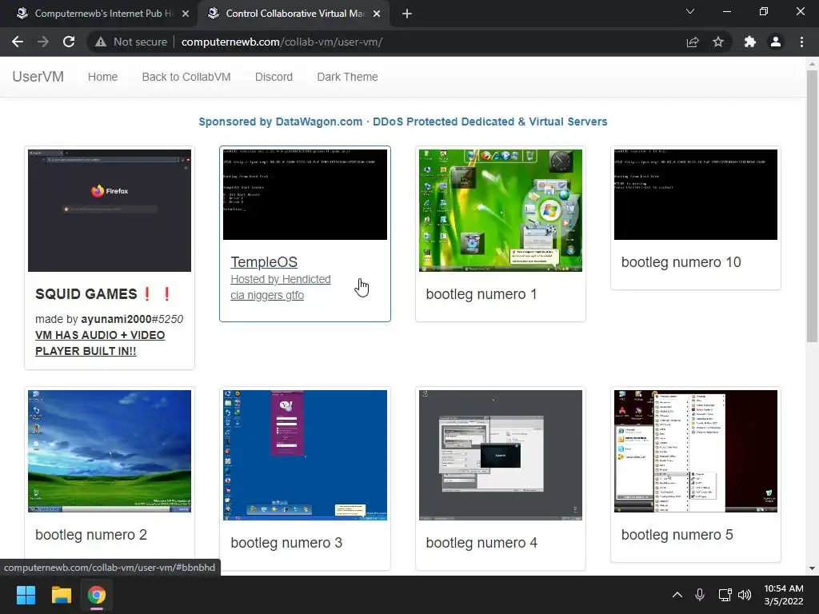Viewport: 819px width, 614px height.
Task: Open the SQUID GAMES VM thumbnail
Action: click(x=110, y=210)
